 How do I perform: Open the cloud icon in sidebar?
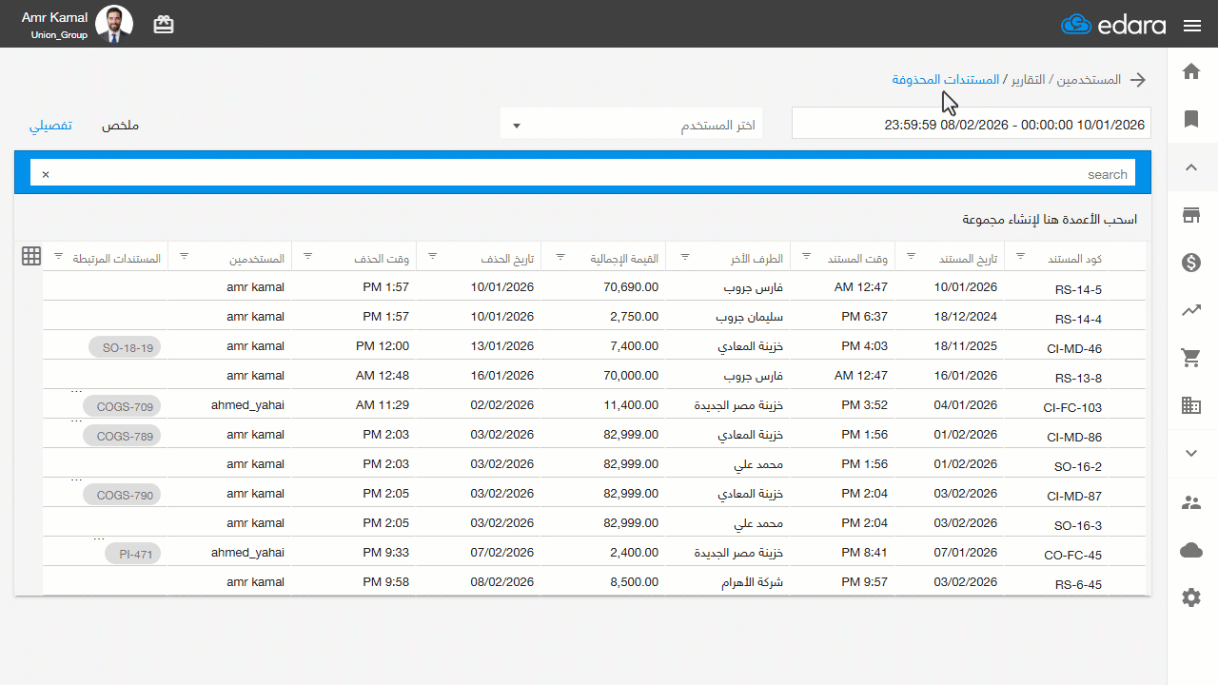[1191, 550]
